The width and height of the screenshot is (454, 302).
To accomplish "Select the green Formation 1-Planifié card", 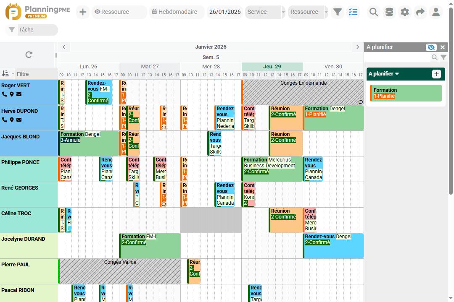I will (x=405, y=93).
